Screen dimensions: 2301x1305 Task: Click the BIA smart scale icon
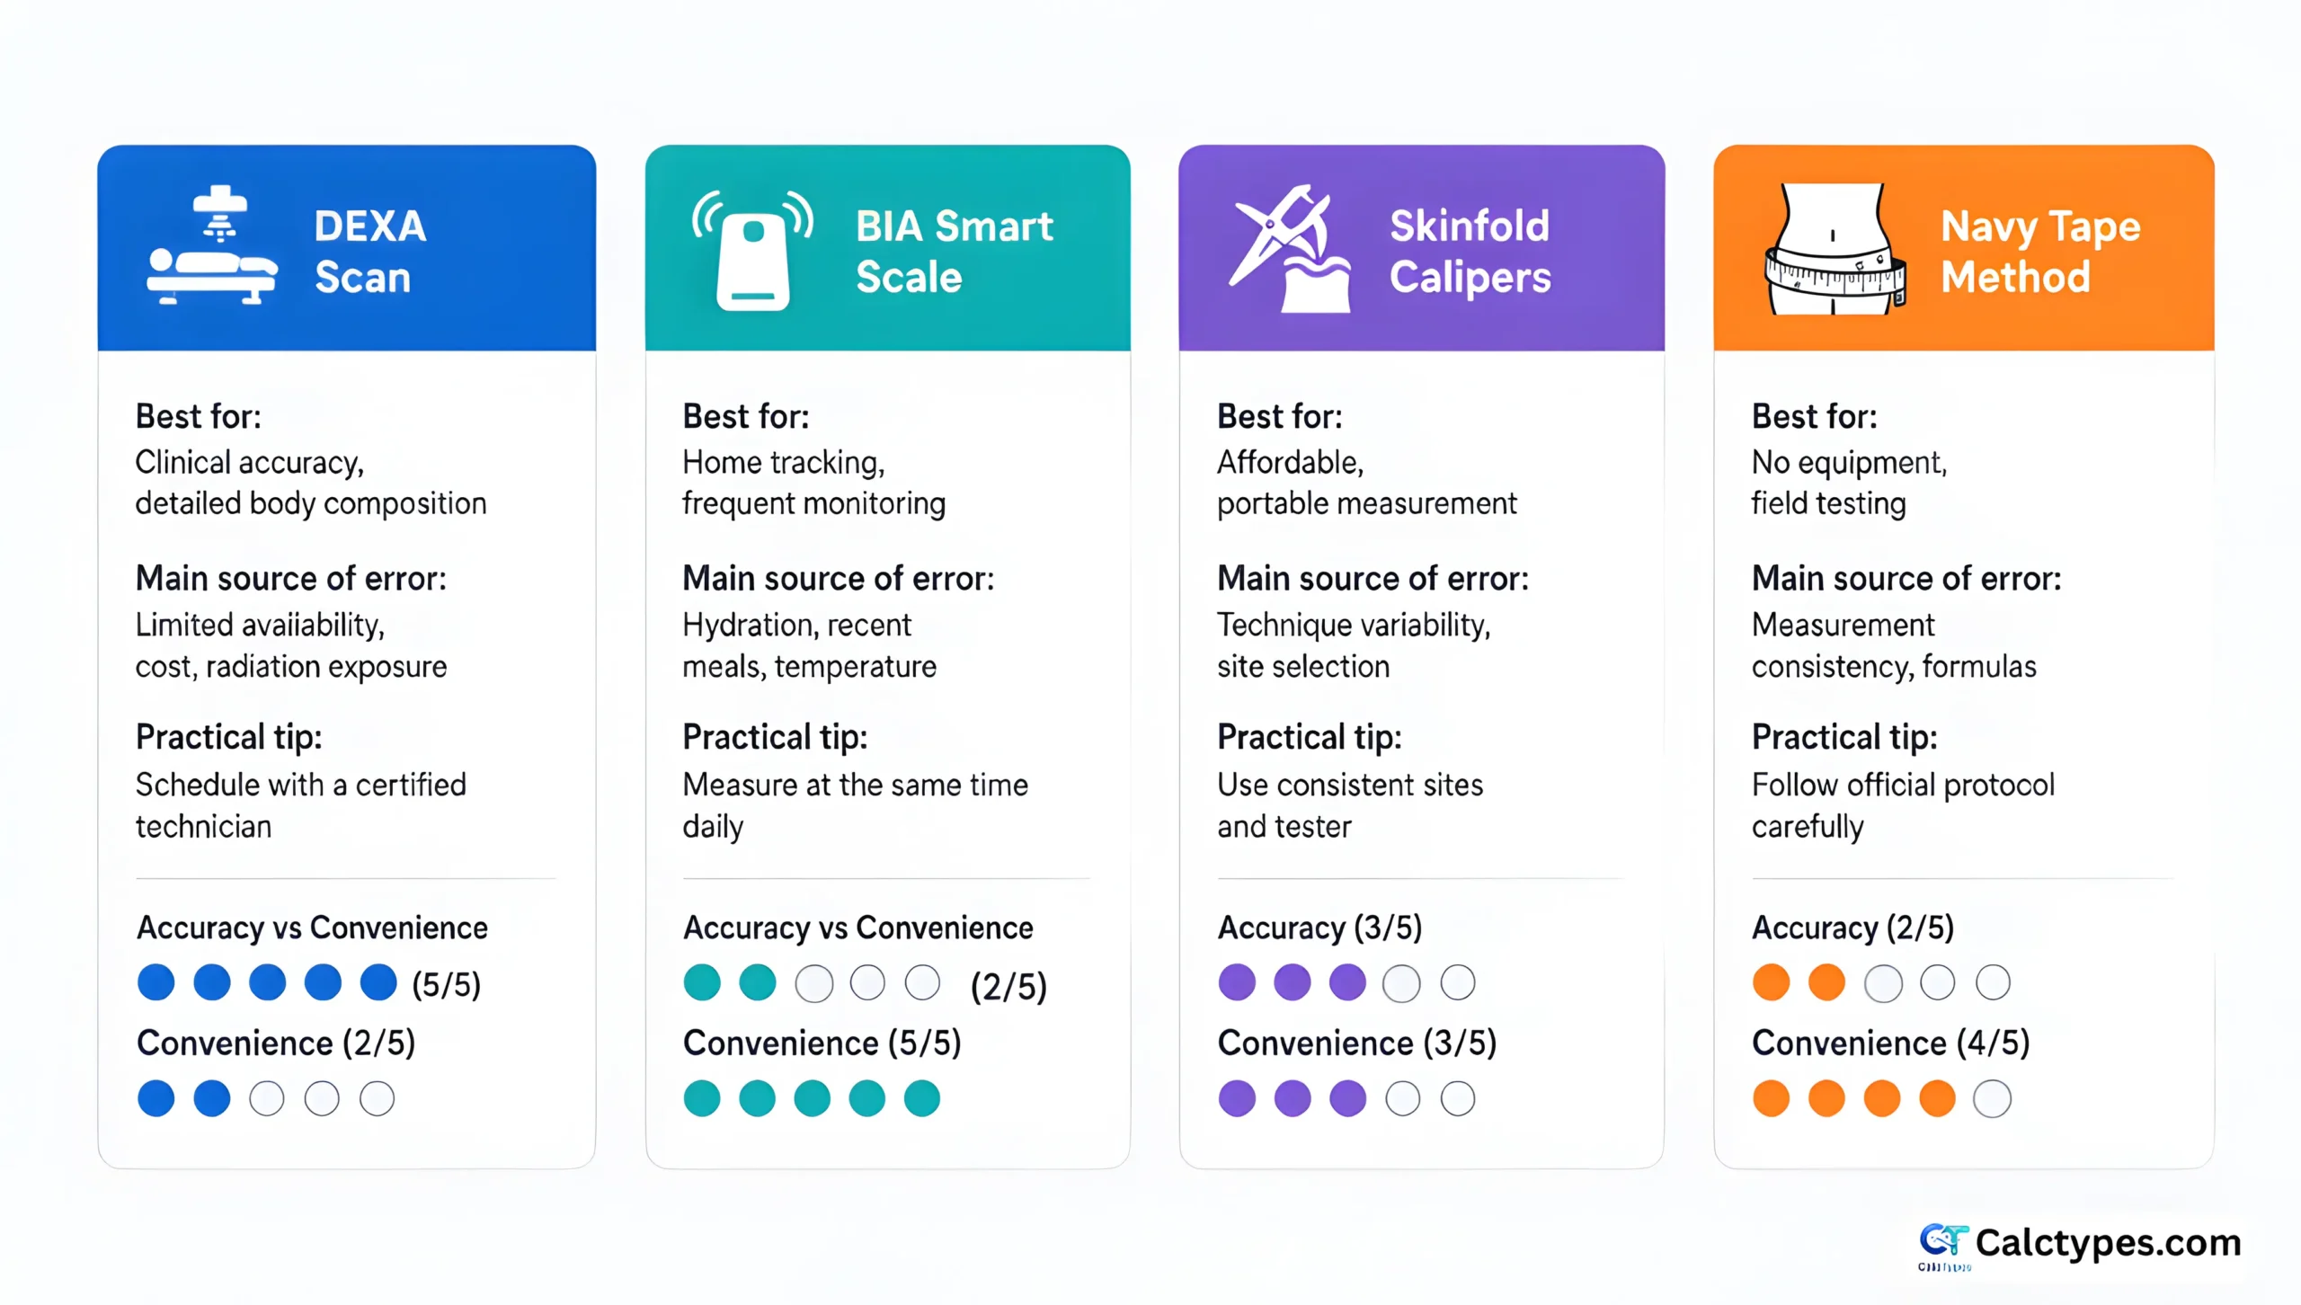coord(753,250)
